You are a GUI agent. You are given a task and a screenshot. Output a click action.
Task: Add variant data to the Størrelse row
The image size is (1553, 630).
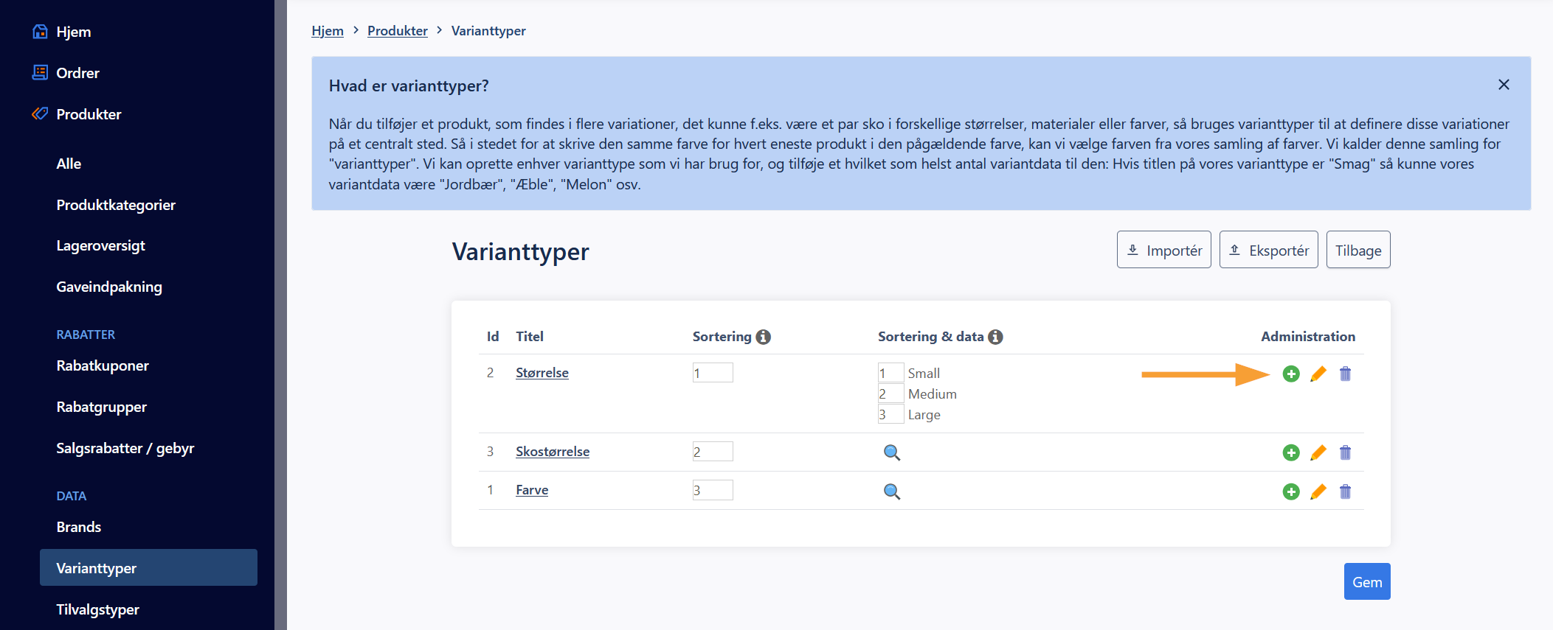[x=1291, y=374]
